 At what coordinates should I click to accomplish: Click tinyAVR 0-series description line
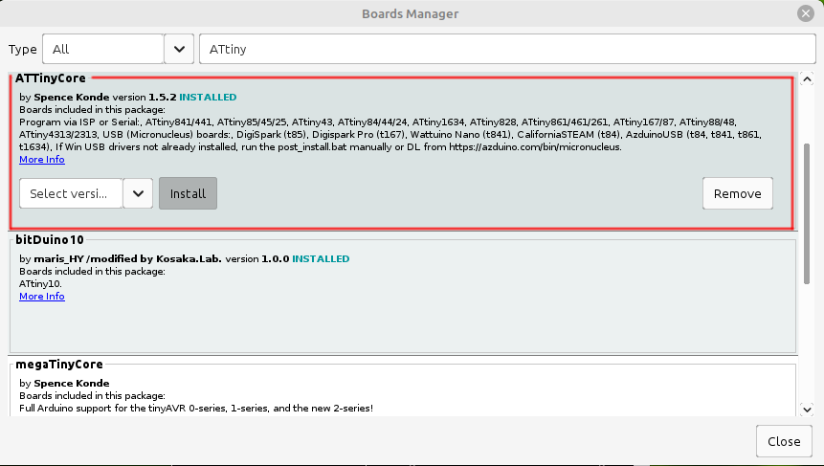coord(196,409)
